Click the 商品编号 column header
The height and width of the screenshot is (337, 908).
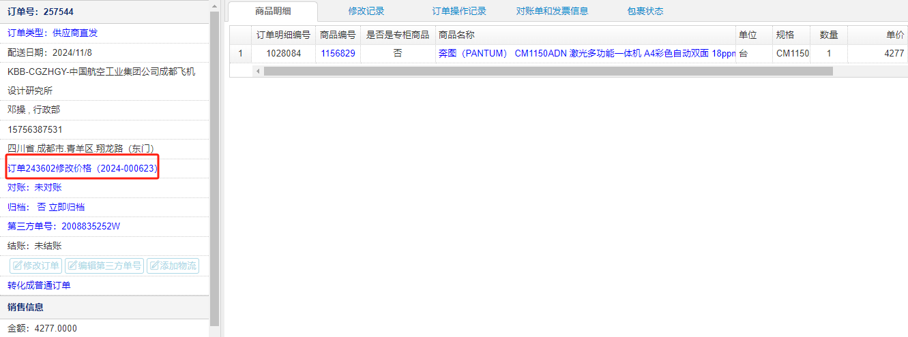pos(338,35)
